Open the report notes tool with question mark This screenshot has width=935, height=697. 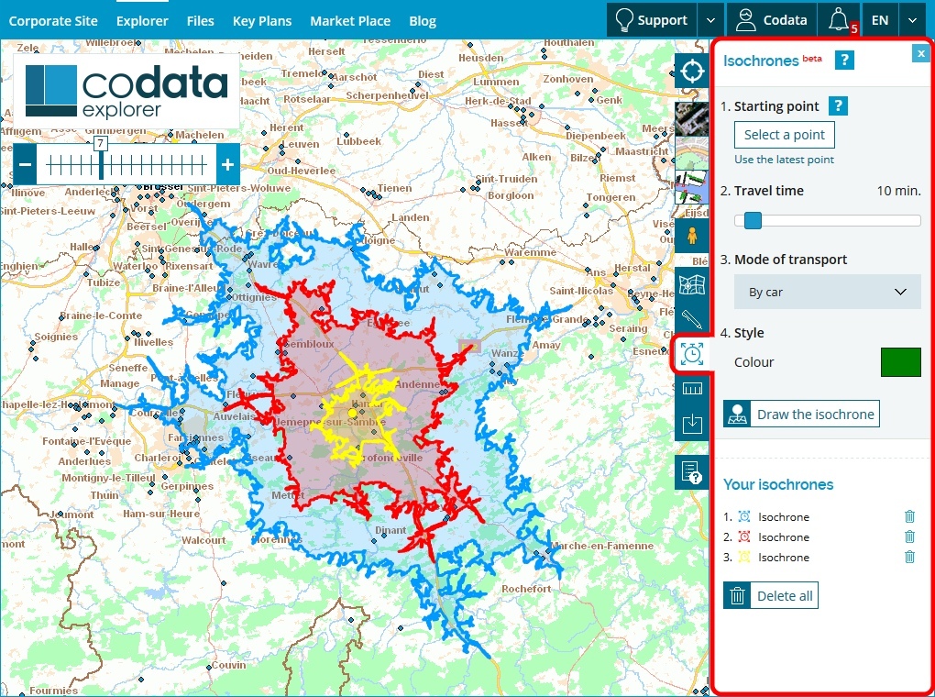pos(692,471)
